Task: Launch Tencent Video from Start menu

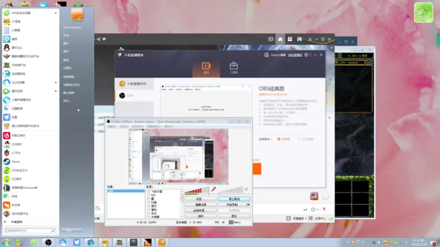Action: click(x=30, y=91)
